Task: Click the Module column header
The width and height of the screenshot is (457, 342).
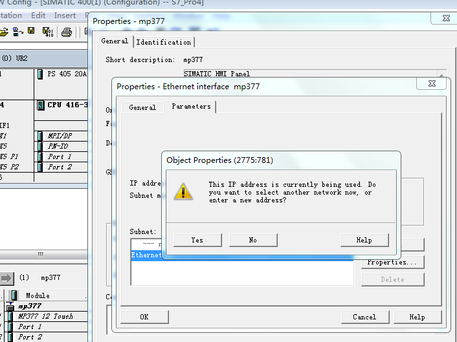Action: tap(46, 295)
